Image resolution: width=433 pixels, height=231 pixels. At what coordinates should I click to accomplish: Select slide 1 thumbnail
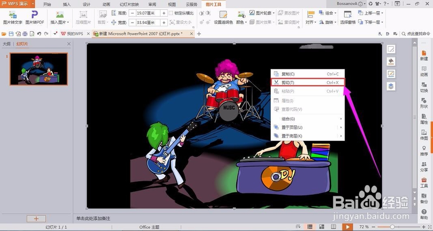tap(39, 69)
